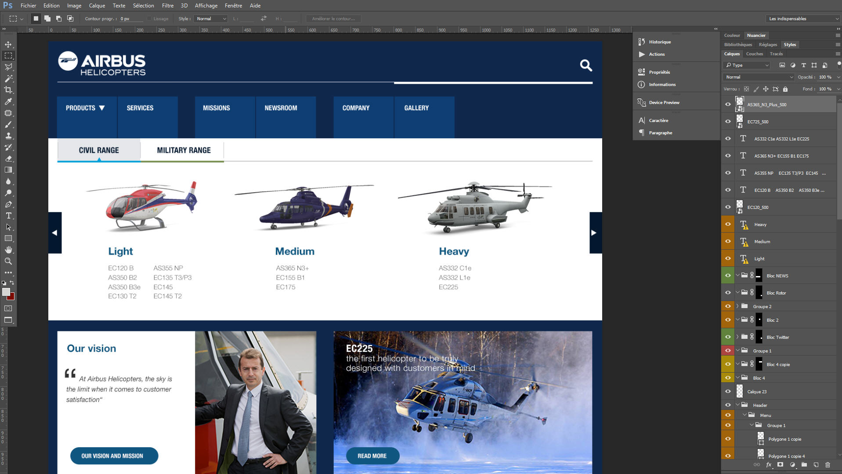Select the Lasso tool in toolbar
This screenshot has width=842, height=474.
(8, 67)
